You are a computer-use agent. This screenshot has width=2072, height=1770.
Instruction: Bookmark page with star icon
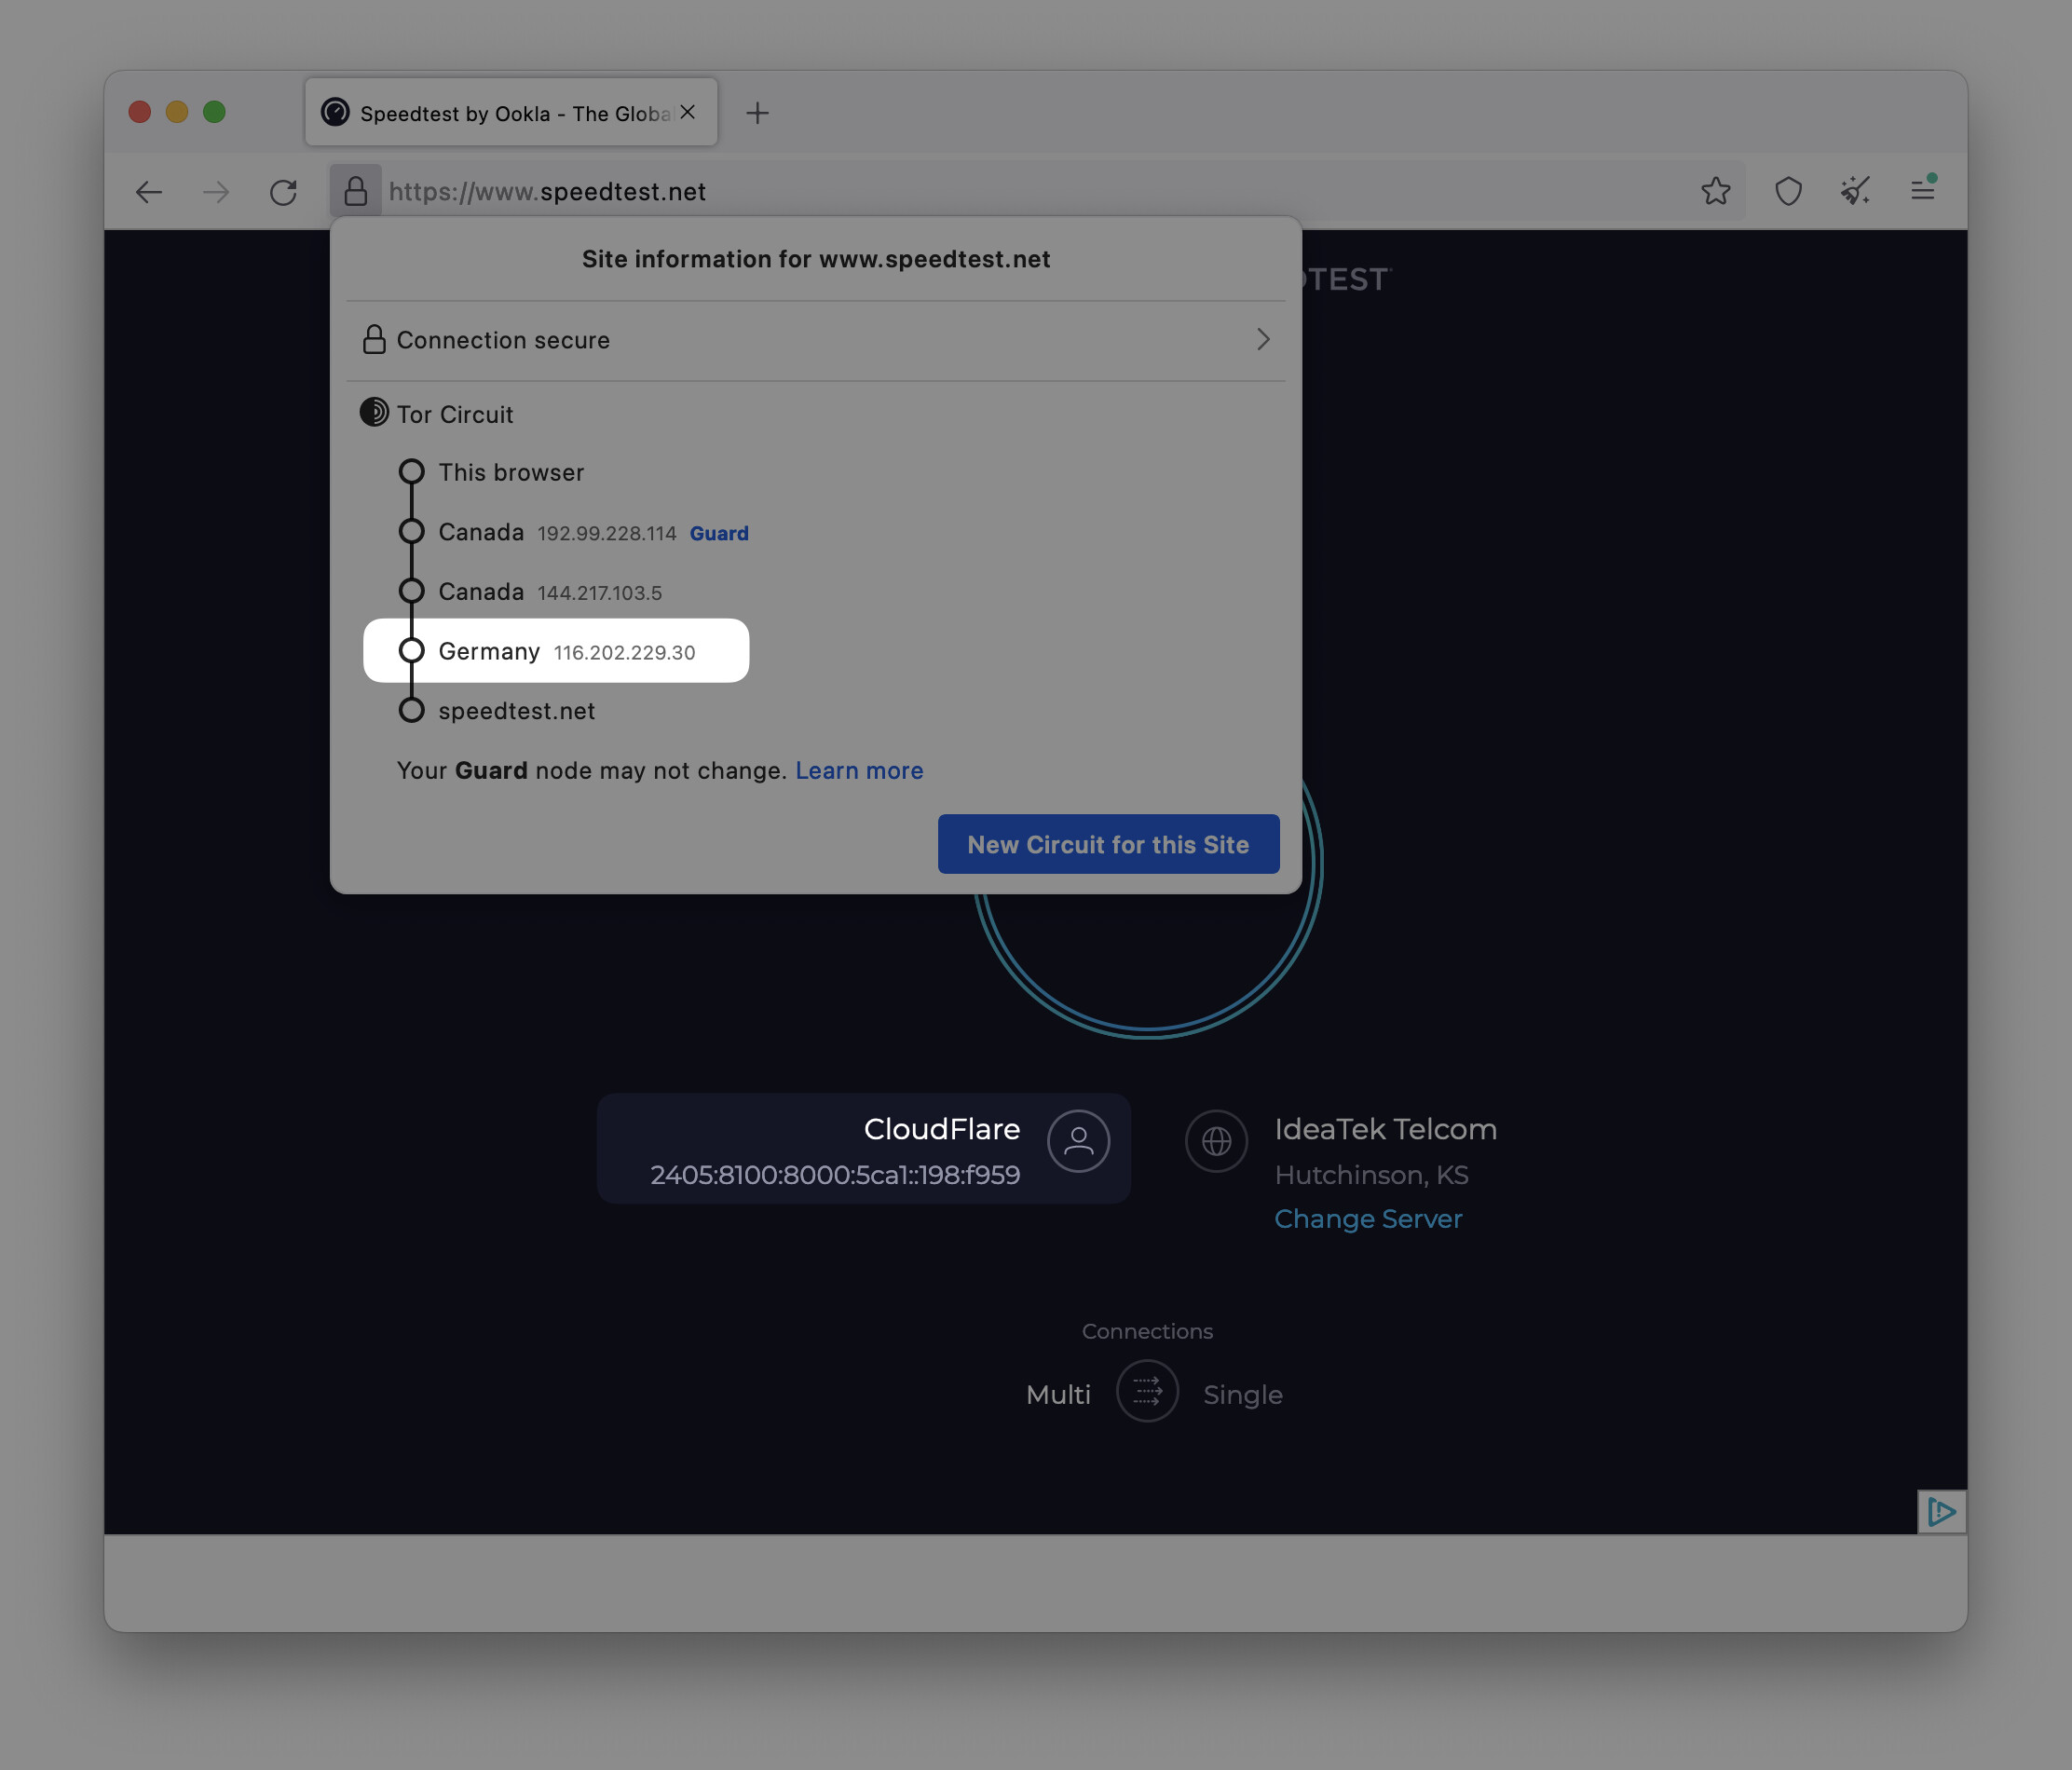pos(1715,190)
